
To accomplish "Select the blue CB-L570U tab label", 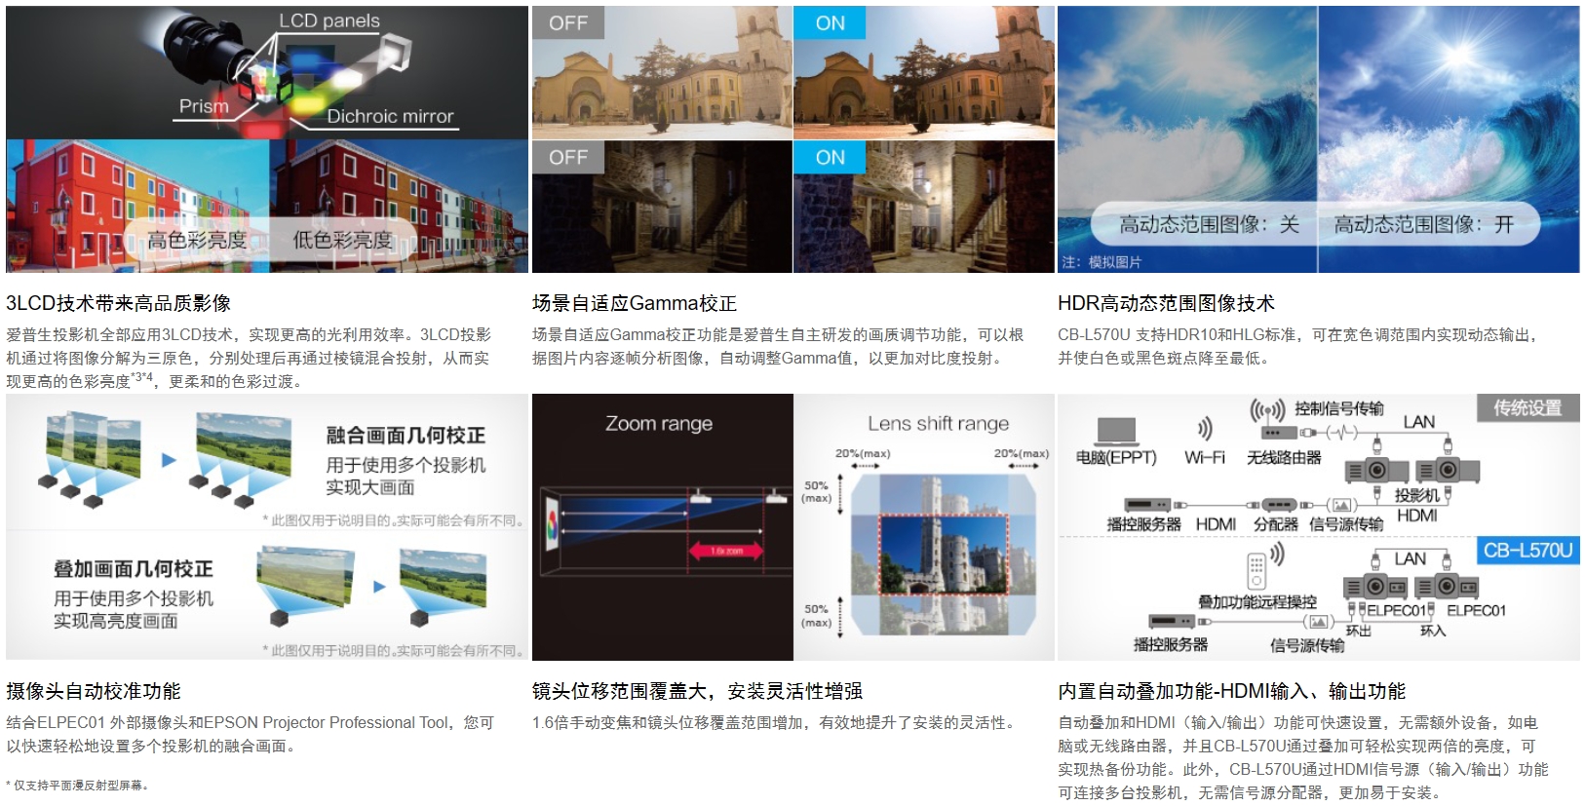I will click(x=1527, y=551).
